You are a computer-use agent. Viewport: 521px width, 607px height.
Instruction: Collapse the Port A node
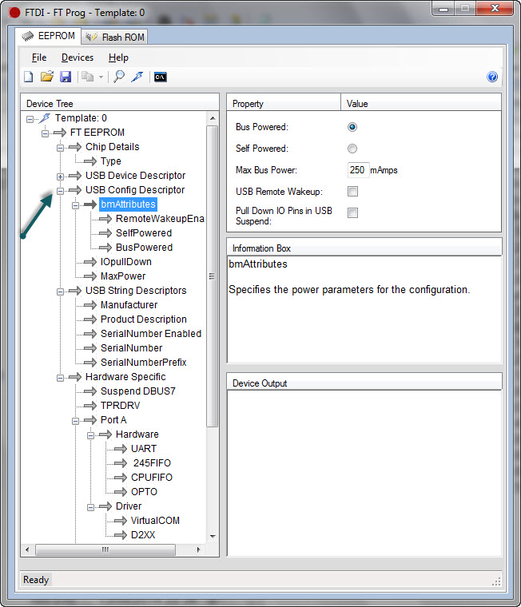point(75,421)
